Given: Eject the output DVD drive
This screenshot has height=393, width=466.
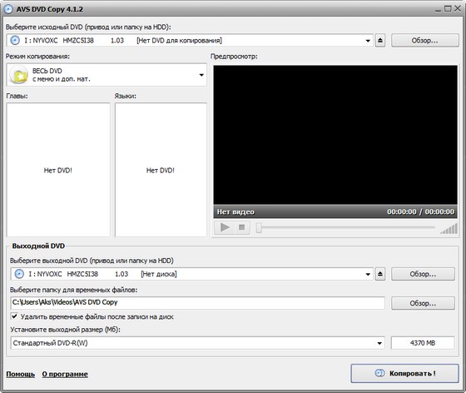Looking at the screenshot, I should pyautogui.click(x=380, y=274).
